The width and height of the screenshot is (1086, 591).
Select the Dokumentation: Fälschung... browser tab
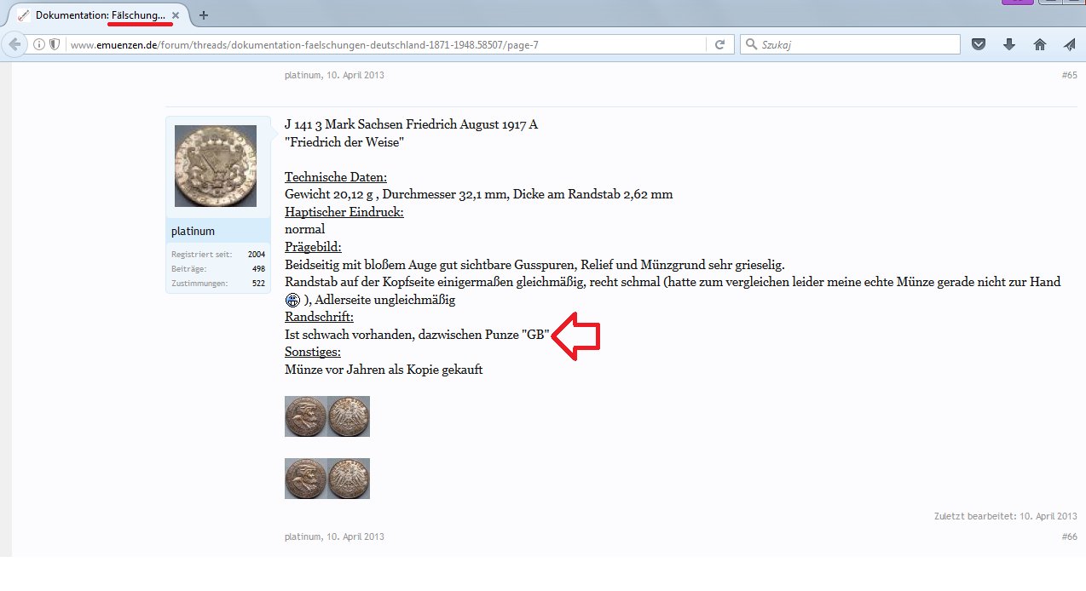point(98,15)
